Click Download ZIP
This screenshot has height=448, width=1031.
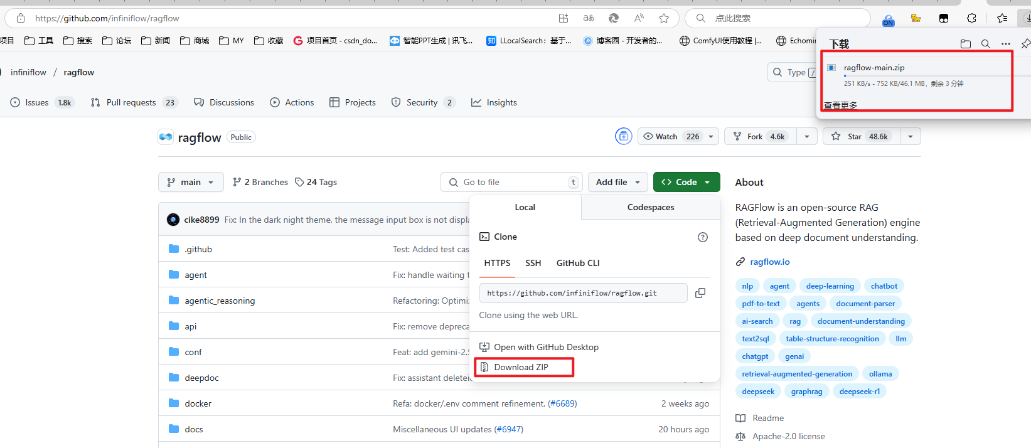[521, 367]
